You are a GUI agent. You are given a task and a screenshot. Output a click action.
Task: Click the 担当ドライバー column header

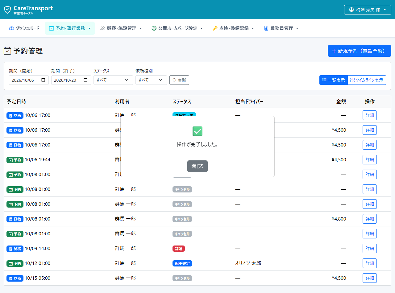249,101
